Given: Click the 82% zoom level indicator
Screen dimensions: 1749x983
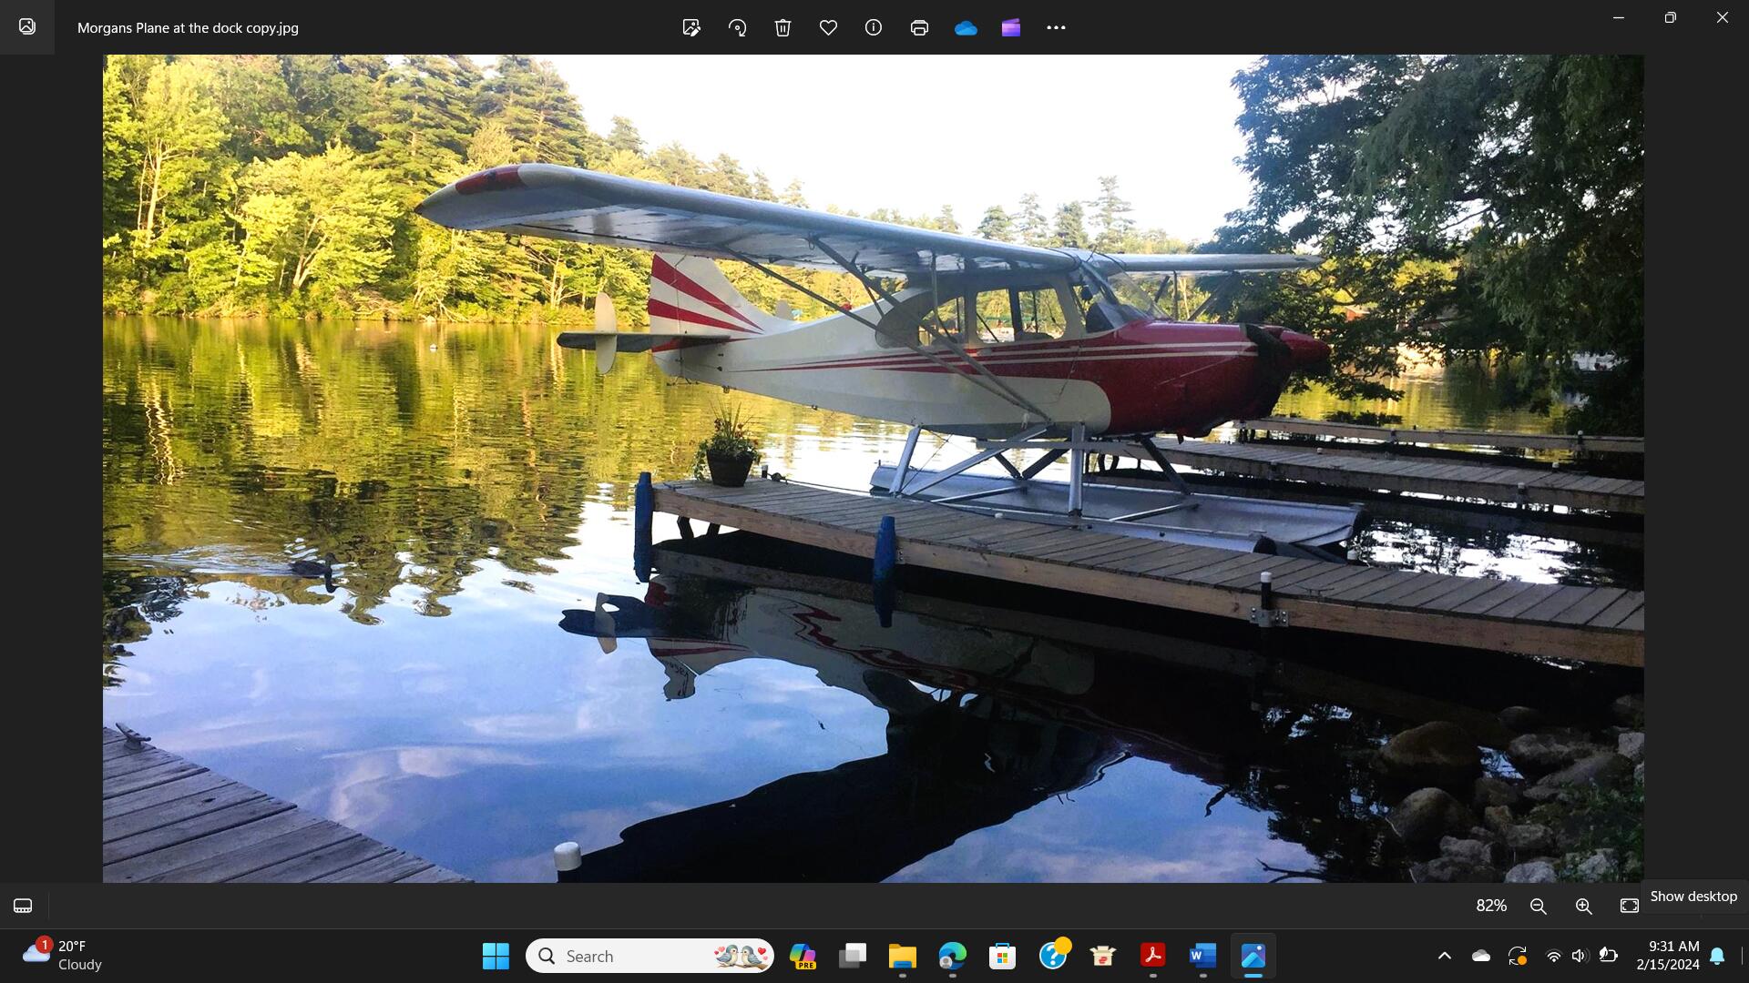Looking at the screenshot, I should coord(1491,906).
